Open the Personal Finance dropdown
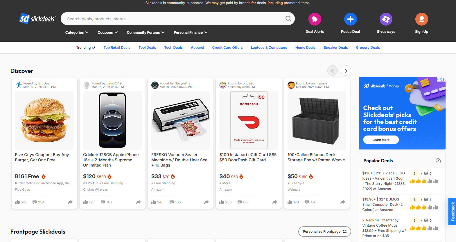Image resolution: width=456 pixels, height=242 pixels. (191, 32)
